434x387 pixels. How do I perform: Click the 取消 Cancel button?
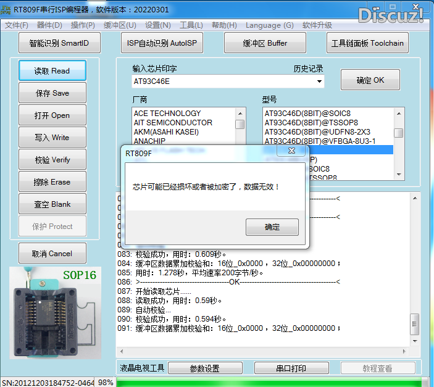(52, 253)
